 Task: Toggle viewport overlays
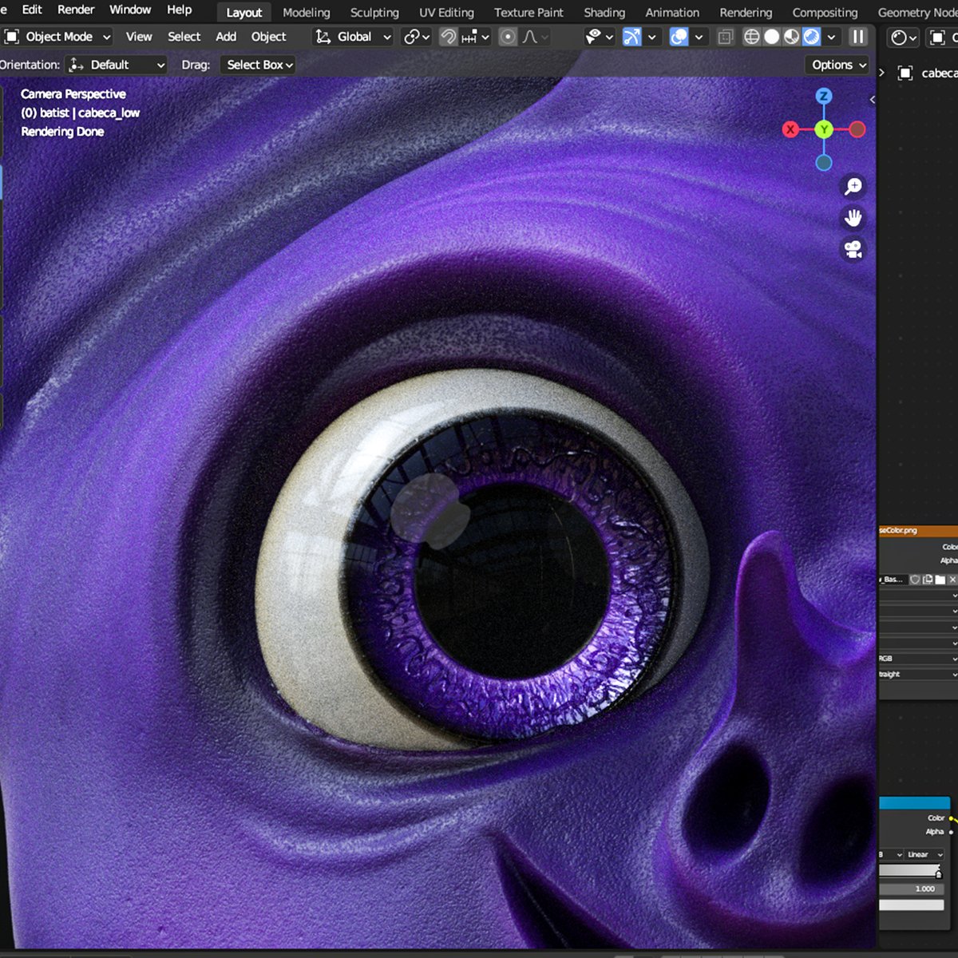pos(679,37)
